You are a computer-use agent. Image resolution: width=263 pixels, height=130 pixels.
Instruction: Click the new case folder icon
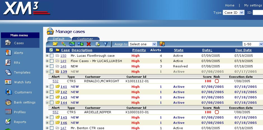pos(55,44)
